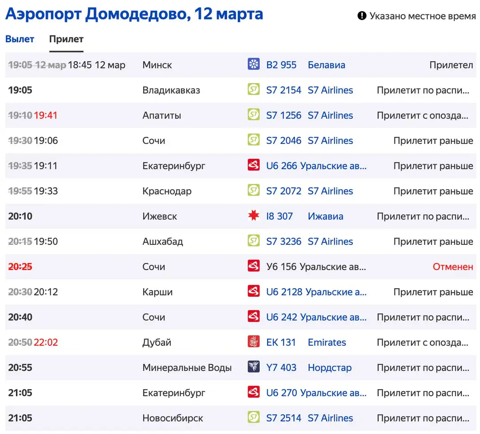The image size is (480, 434).
Task: Click the scheduled time 20:55
Action: [20, 367]
